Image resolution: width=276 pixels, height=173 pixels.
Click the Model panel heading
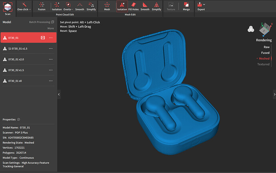coord(7,22)
